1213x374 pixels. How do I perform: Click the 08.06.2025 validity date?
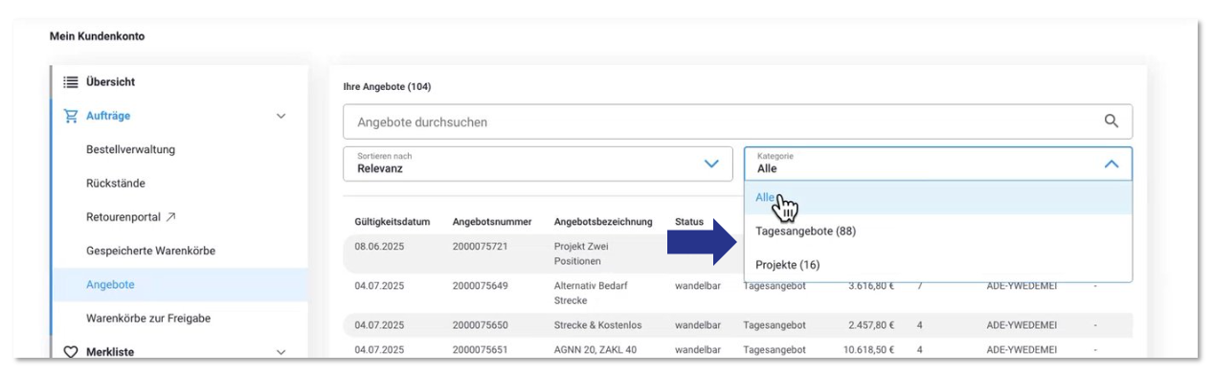tap(379, 247)
